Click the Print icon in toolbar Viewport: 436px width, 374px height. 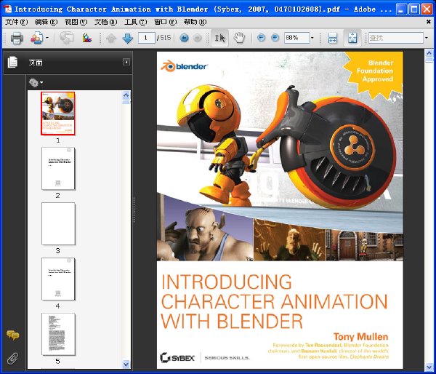point(17,38)
